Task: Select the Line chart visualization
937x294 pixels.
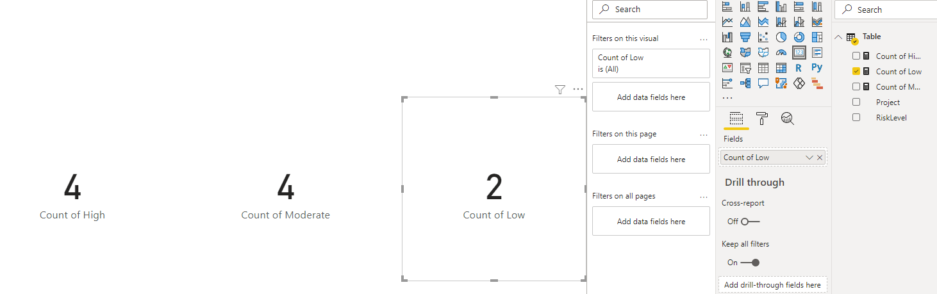Action: [727, 22]
